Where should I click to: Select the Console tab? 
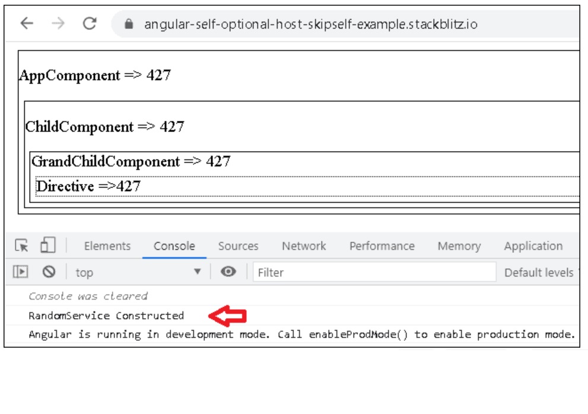(x=174, y=246)
